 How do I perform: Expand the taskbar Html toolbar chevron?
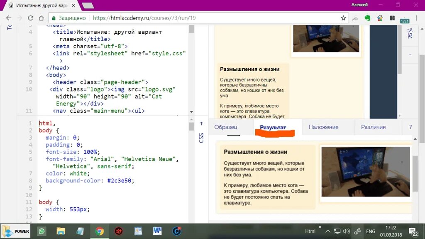click(320, 227)
